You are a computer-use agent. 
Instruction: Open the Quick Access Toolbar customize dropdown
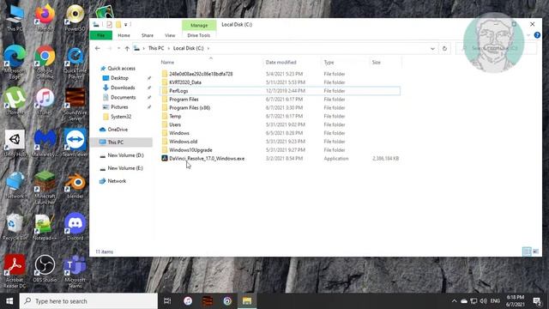[126, 25]
